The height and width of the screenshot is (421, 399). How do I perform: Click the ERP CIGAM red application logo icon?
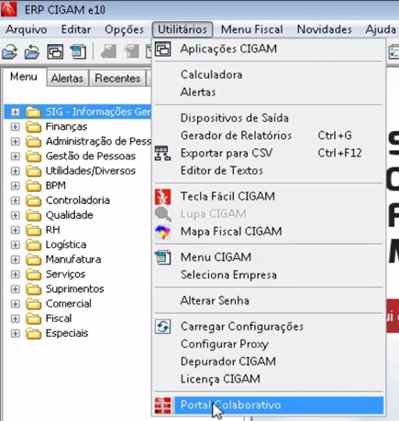(x=9, y=9)
